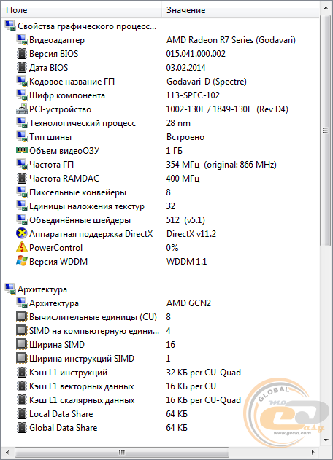Viewport: 333px width, 460px height.
Task: Click the icon for Кэш L1 векторных данных
Action: (x=22, y=386)
